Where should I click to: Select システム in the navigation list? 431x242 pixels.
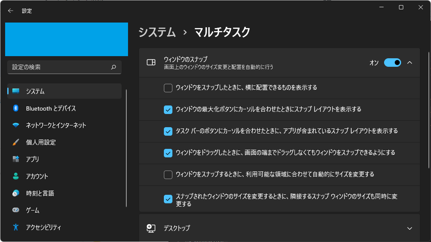(x=64, y=91)
